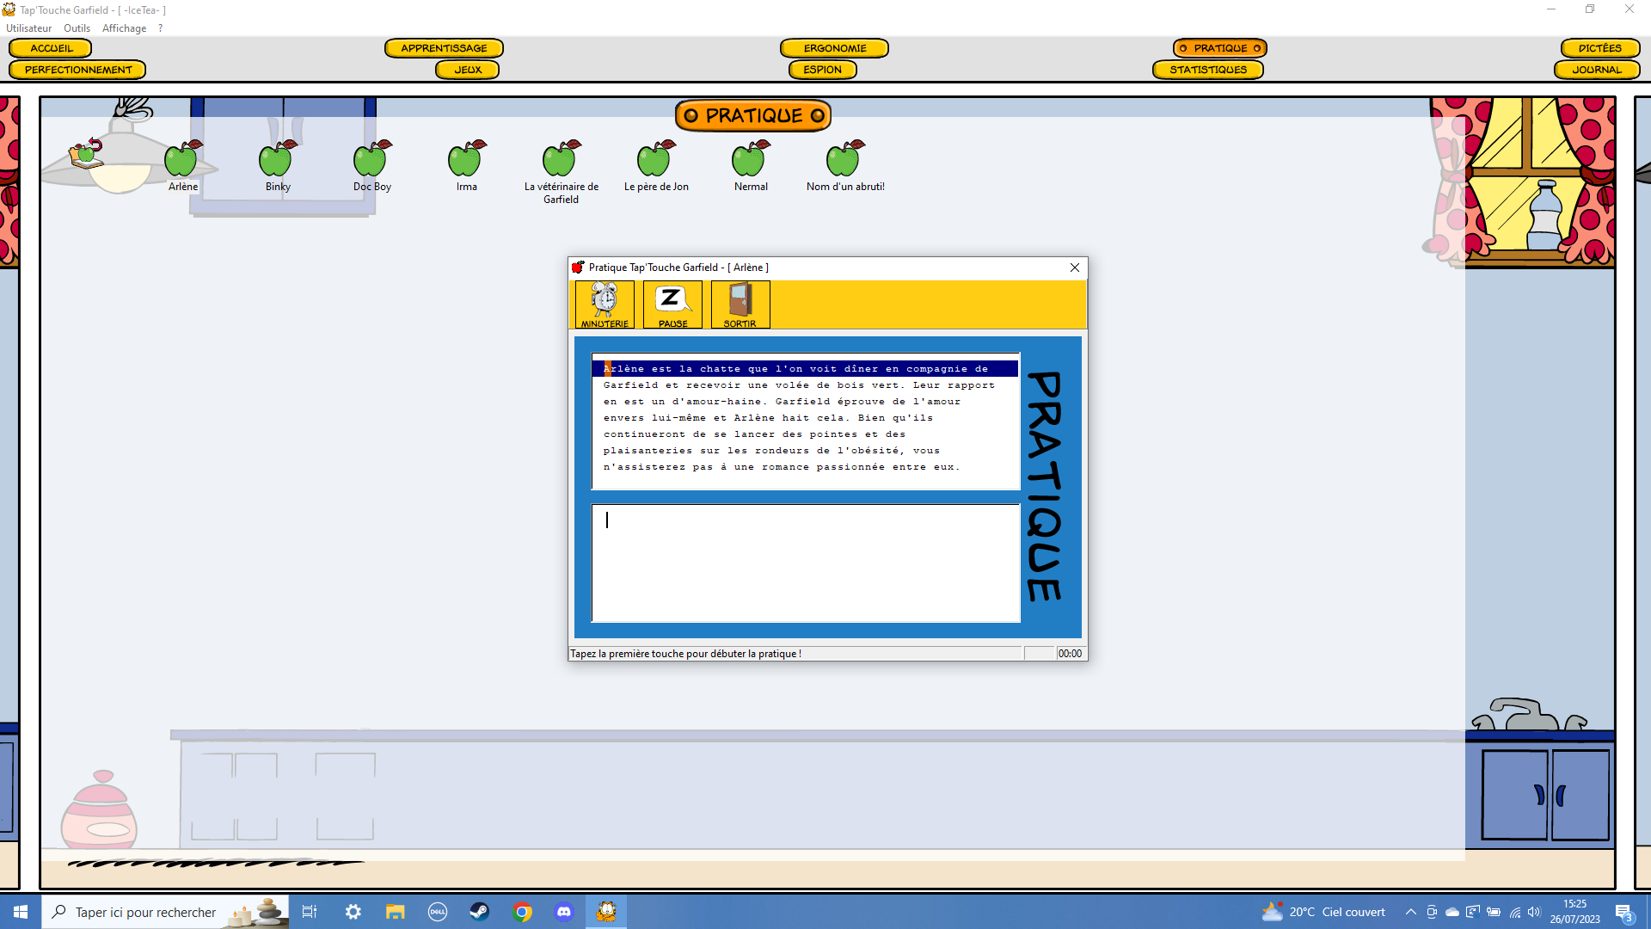Open the ? help menu
1651x929 pixels.
pos(160,28)
